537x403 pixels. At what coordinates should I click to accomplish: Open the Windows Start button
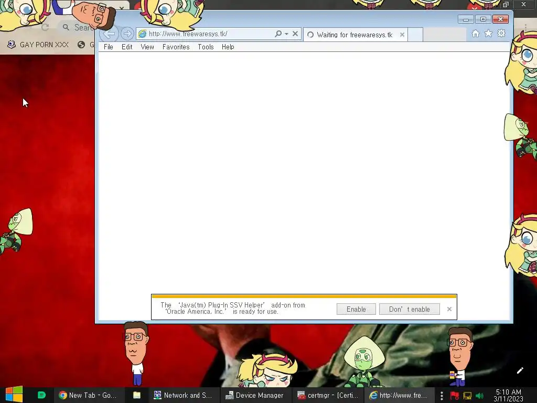coord(14,395)
